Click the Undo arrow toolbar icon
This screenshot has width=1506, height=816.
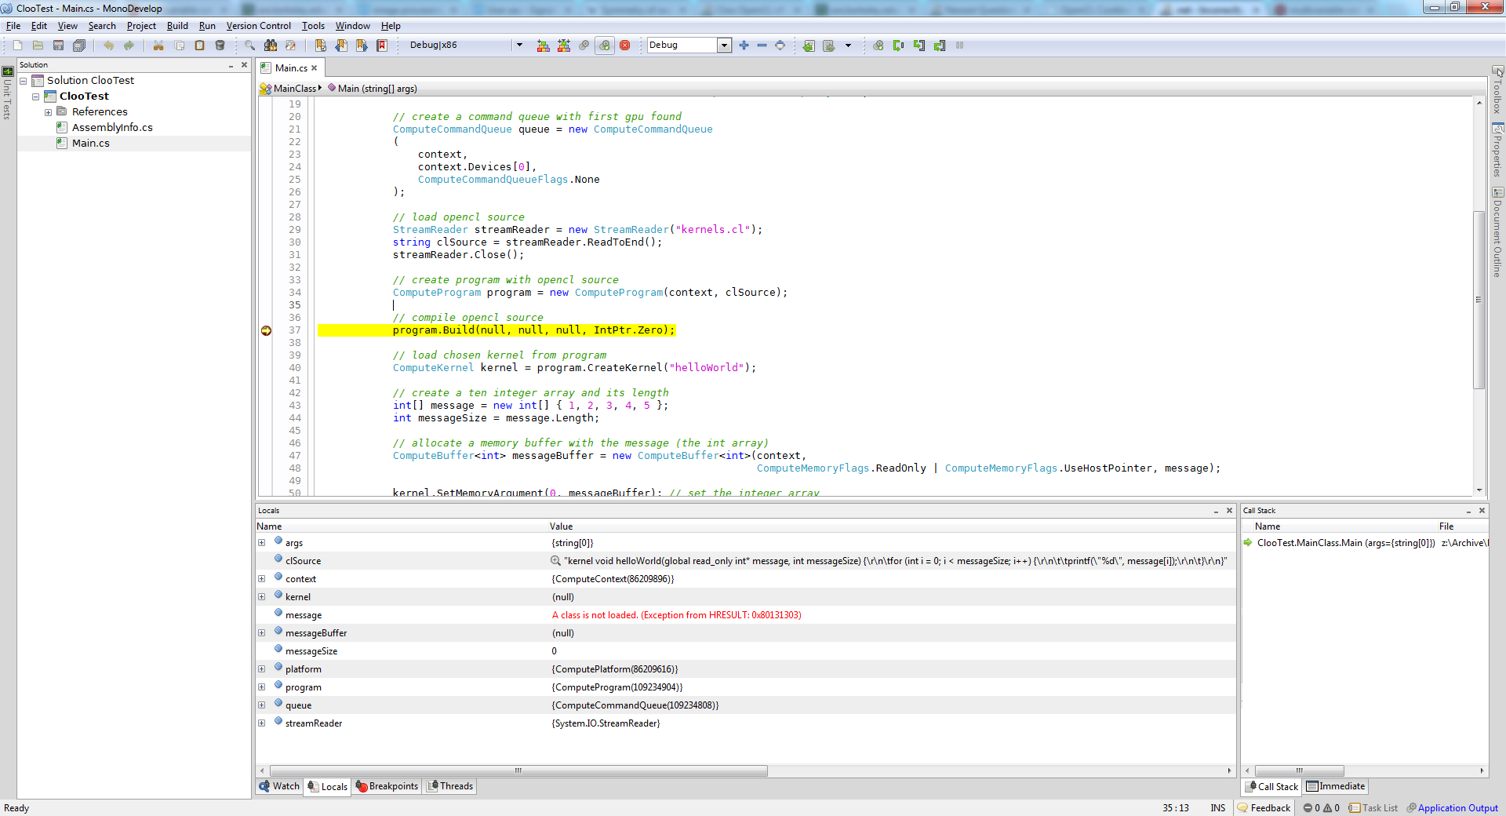tap(108, 46)
